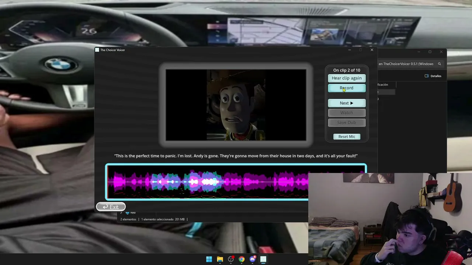
Task: Close the File Explorer window
Action: point(441,52)
